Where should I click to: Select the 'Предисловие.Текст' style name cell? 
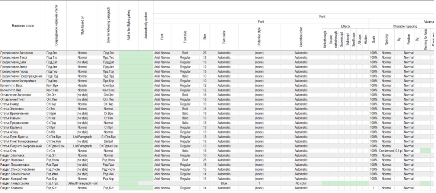point(23,57)
